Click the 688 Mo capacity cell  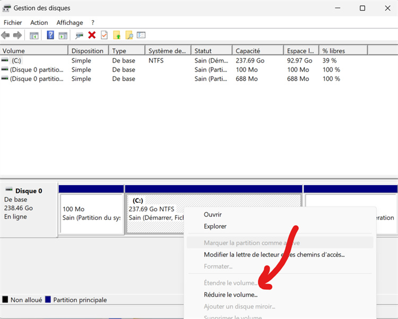pos(246,79)
